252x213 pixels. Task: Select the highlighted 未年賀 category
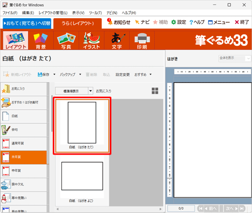(24, 157)
